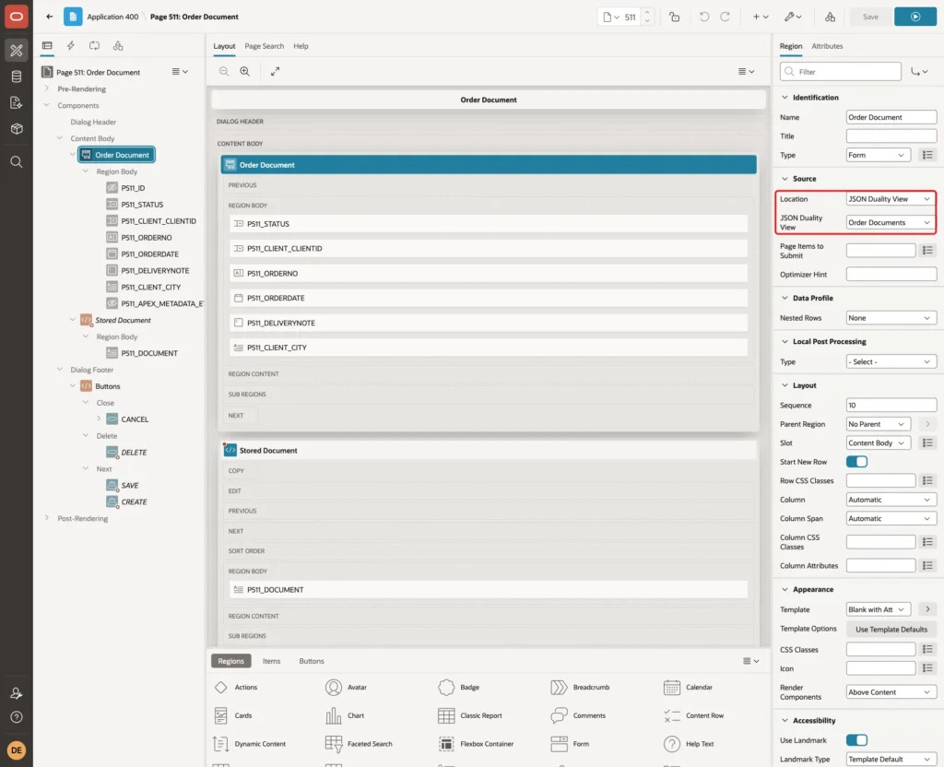Open Location dropdown JSON Duality View
944x767 pixels.
coord(891,199)
